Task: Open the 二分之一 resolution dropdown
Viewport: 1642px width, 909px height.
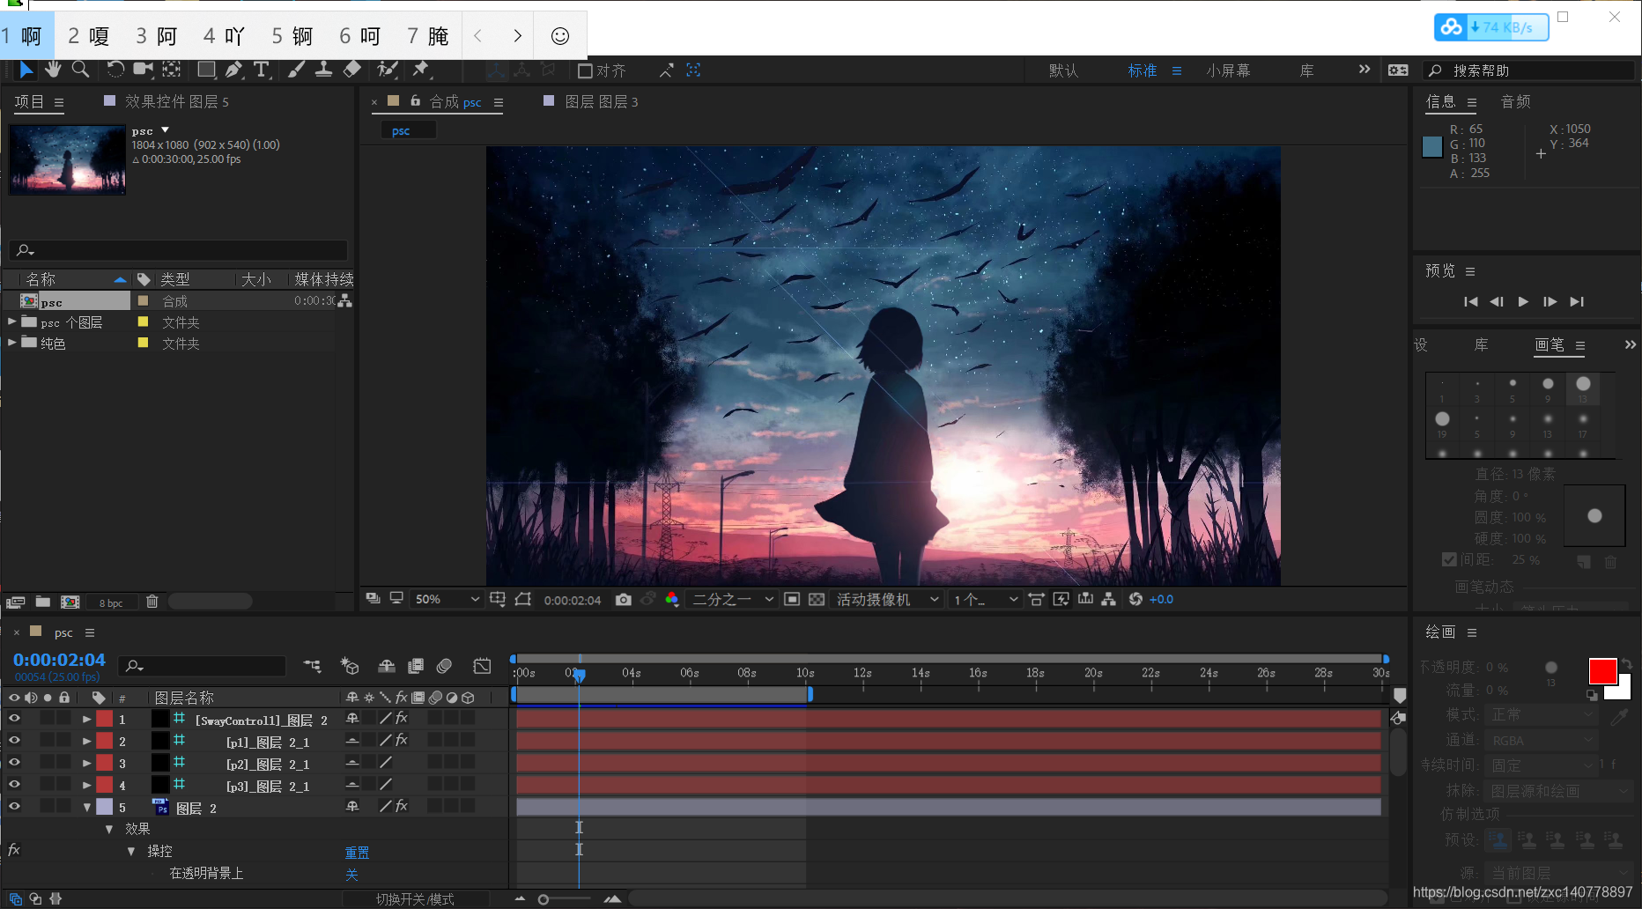Action: [732, 600]
